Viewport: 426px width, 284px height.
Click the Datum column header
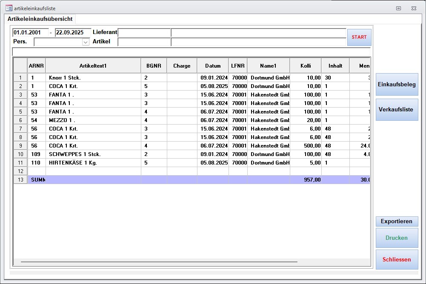pyautogui.click(x=213, y=66)
